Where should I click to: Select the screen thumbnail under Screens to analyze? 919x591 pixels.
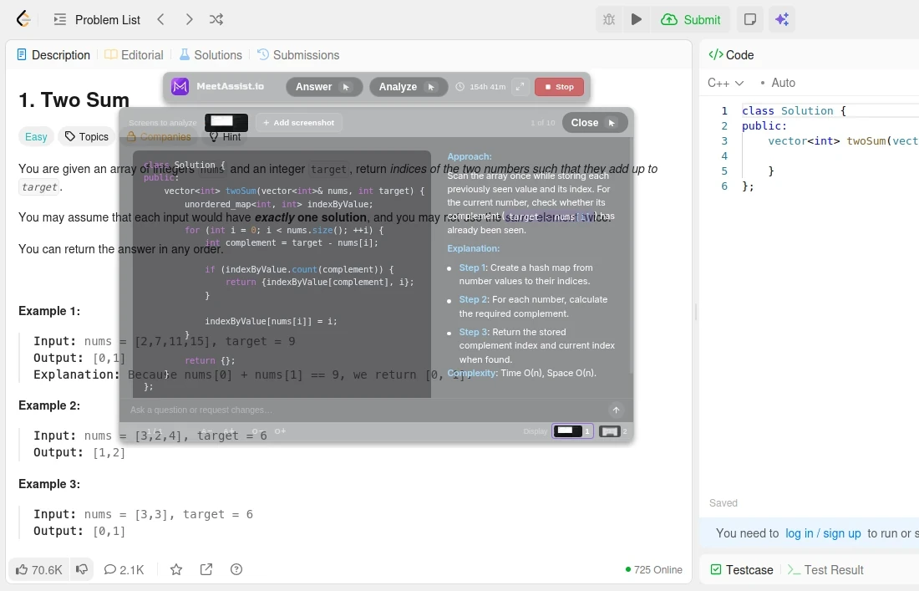point(226,123)
